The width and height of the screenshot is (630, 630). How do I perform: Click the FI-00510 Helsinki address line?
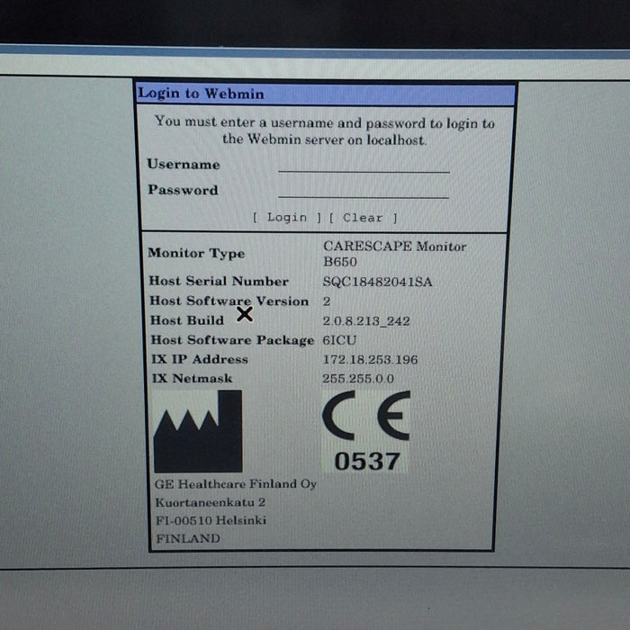tap(211, 520)
